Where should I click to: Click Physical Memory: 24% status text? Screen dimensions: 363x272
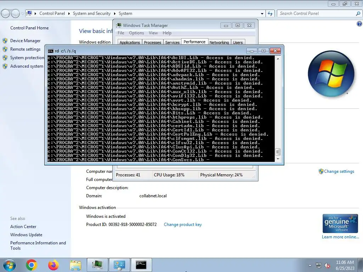(x=221, y=175)
